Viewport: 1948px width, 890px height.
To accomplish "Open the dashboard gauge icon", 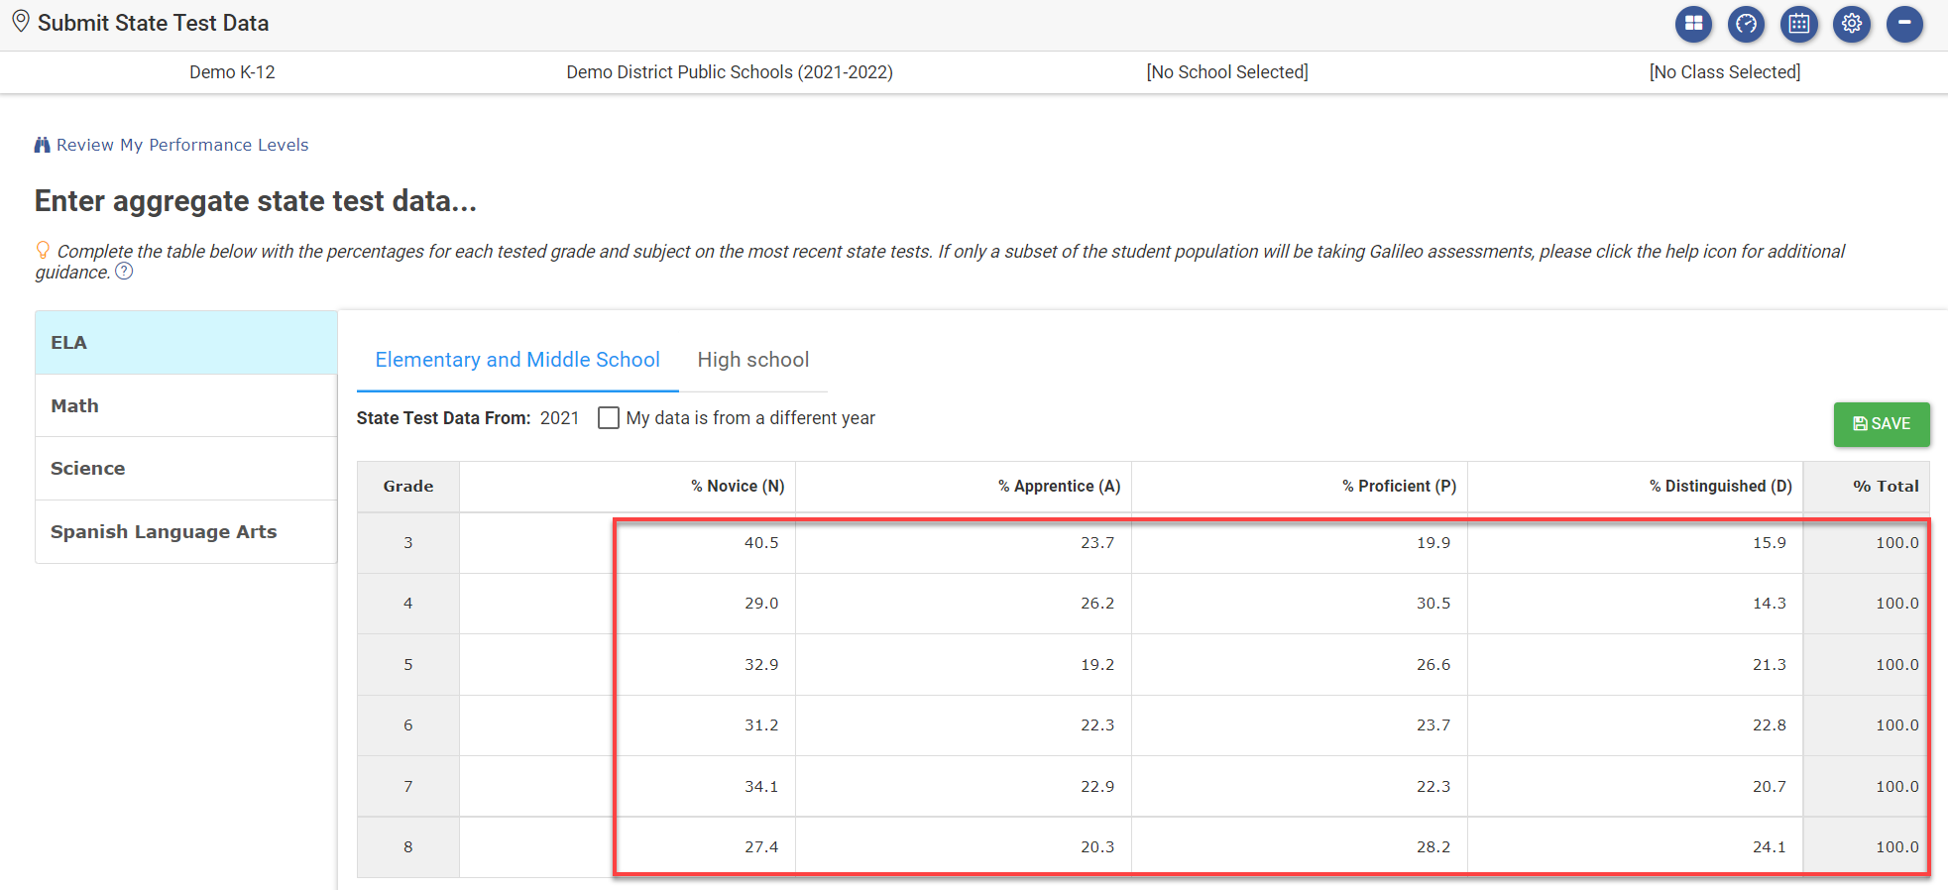I will tap(1746, 24).
